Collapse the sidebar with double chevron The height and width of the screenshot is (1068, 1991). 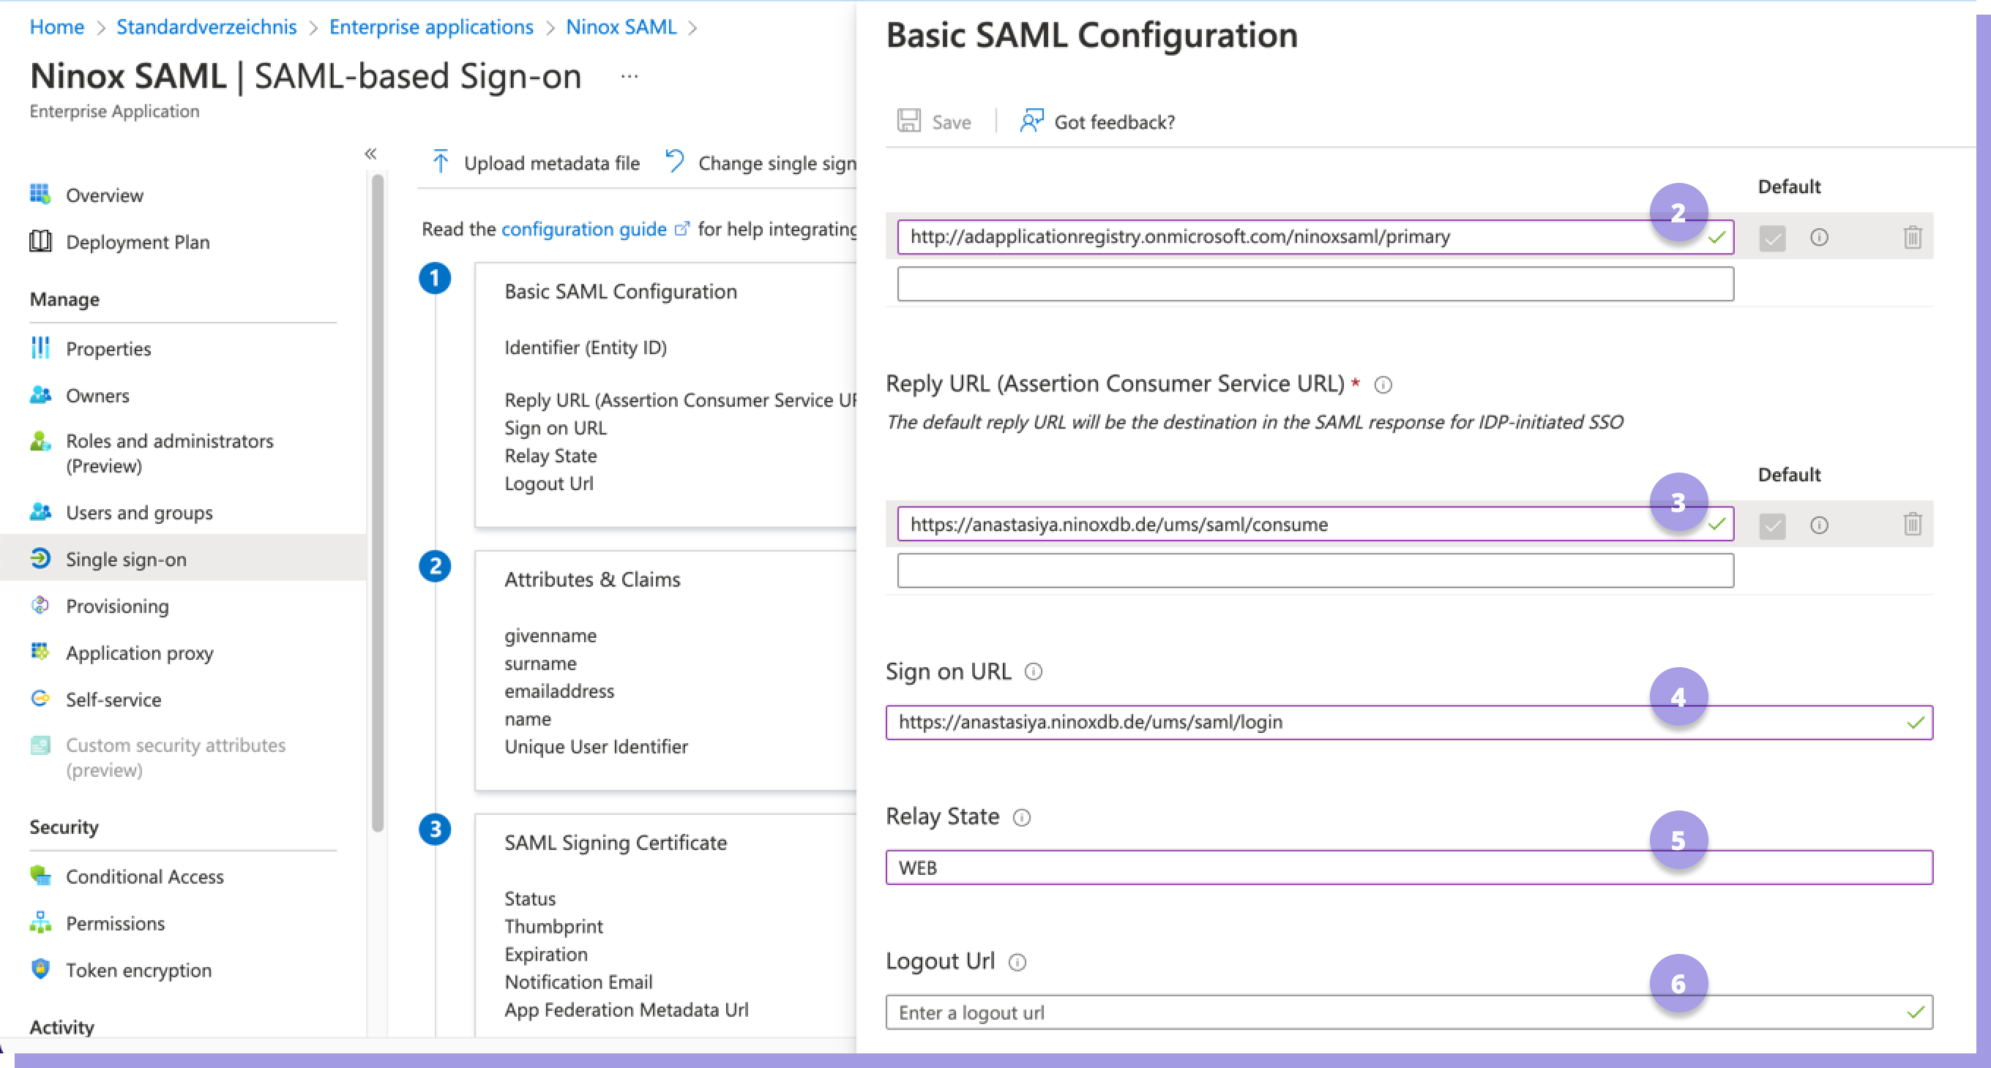click(371, 154)
